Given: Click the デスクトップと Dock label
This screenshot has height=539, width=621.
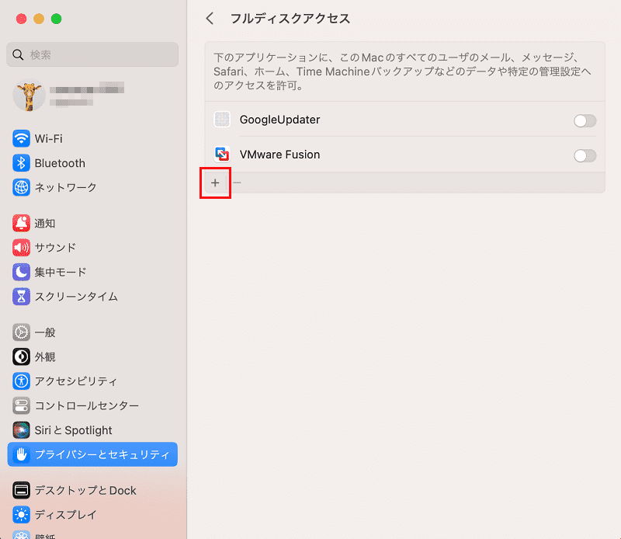Looking at the screenshot, I should click(85, 490).
